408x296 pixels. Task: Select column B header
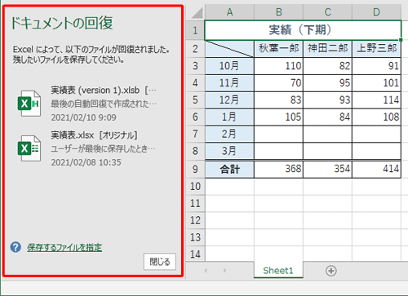[278, 12]
